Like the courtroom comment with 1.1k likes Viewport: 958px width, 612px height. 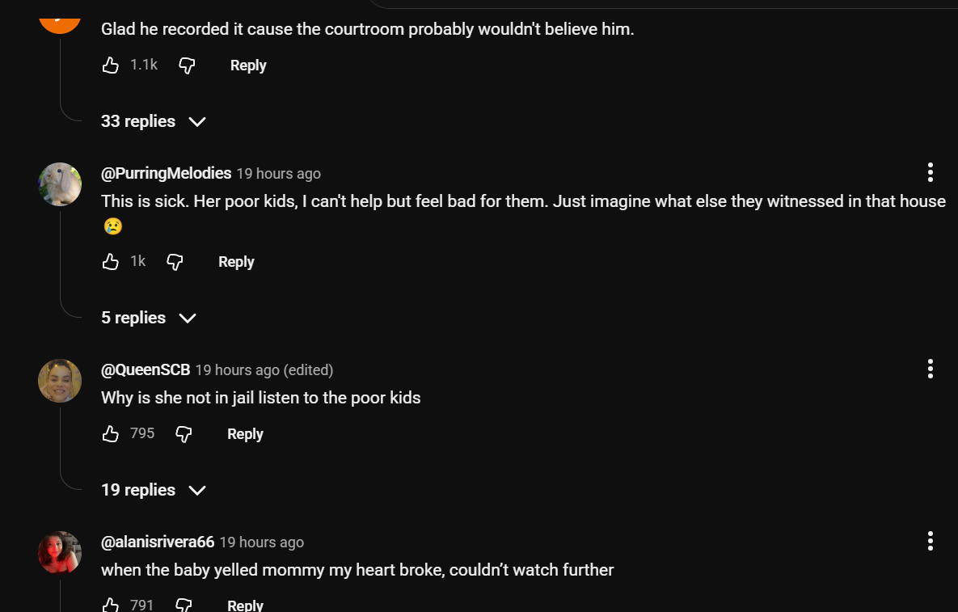pyautogui.click(x=111, y=65)
